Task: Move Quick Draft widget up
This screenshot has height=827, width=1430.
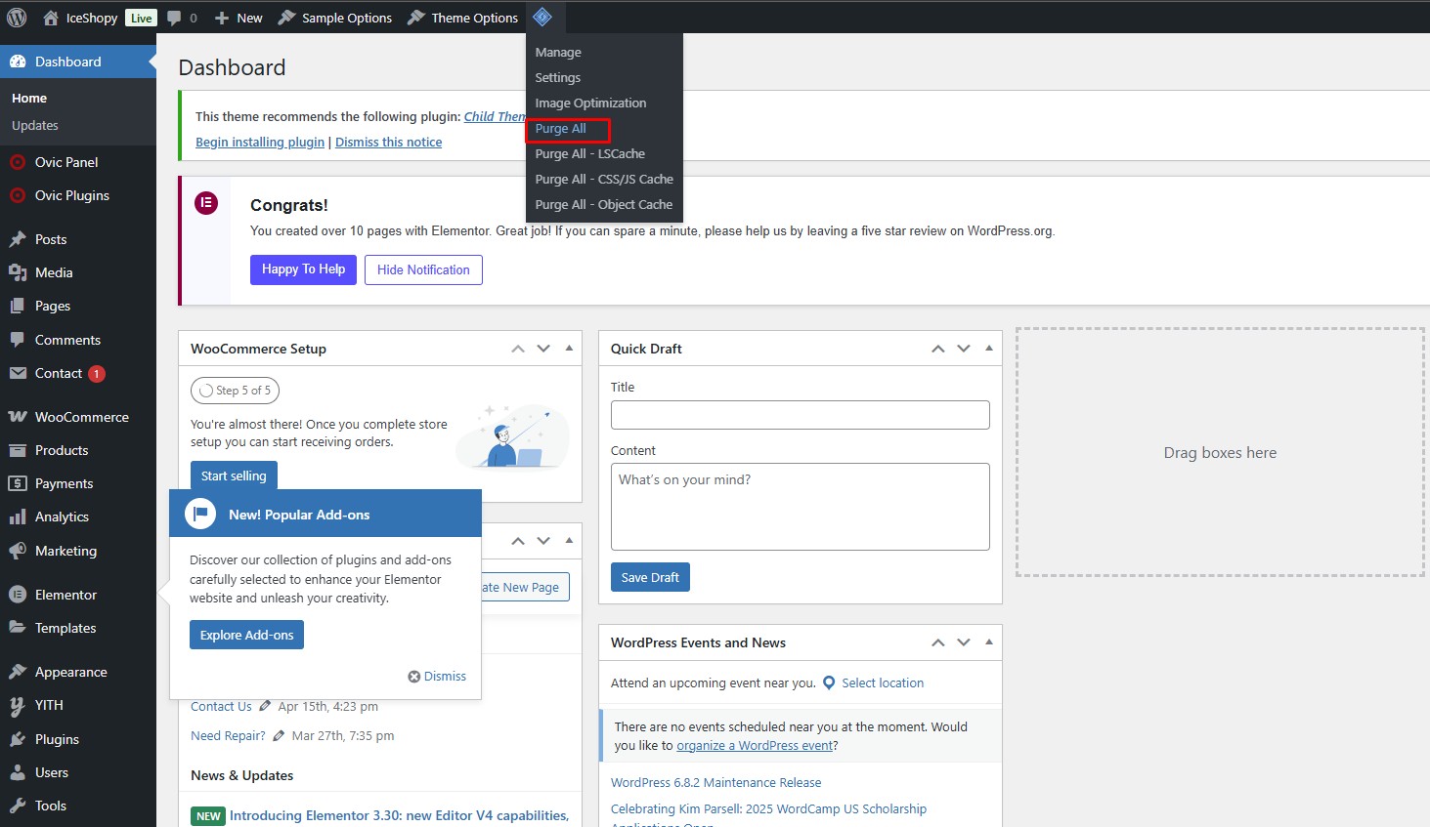Action: click(x=938, y=349)
